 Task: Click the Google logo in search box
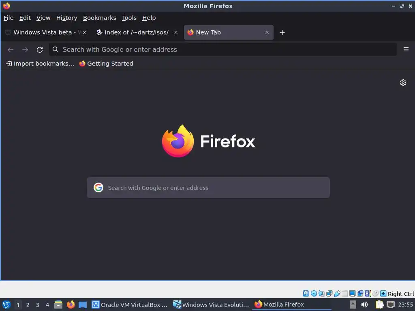point(98,187)
